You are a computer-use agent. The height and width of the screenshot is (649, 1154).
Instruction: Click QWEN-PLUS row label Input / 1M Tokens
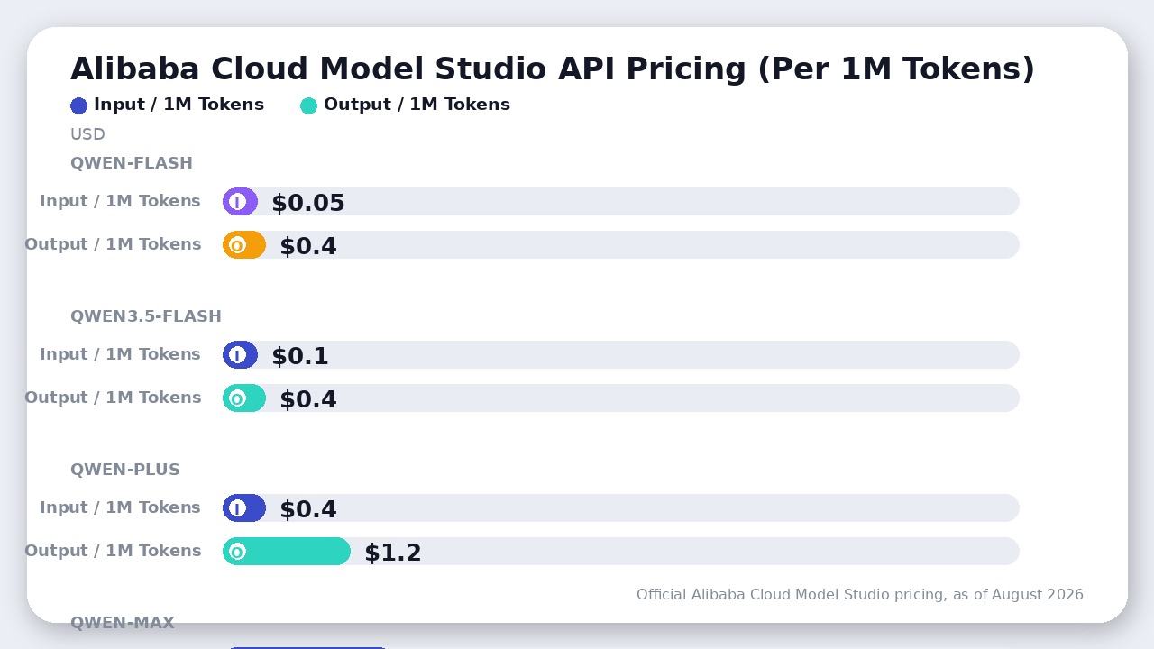120,507
